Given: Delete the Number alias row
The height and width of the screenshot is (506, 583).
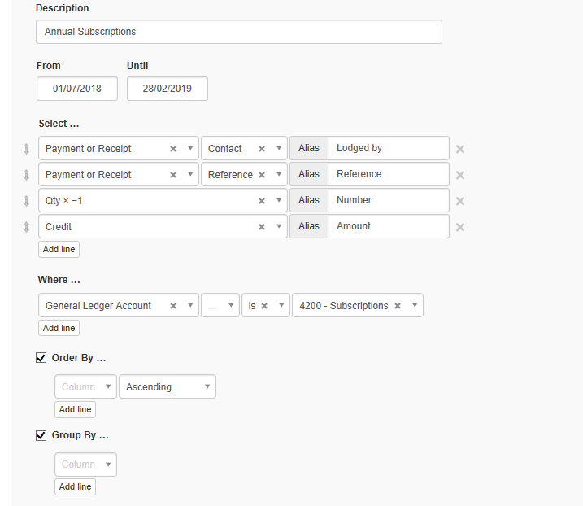Looking at the screenshot, I should click(460, 201).
